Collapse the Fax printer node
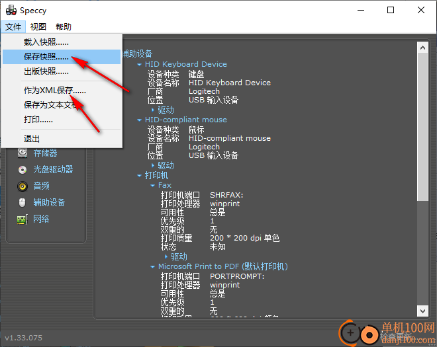 coord(152,186)
